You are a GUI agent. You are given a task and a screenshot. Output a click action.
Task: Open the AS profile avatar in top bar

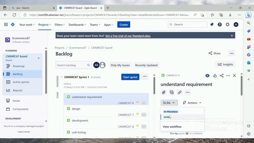coord(236,25)
